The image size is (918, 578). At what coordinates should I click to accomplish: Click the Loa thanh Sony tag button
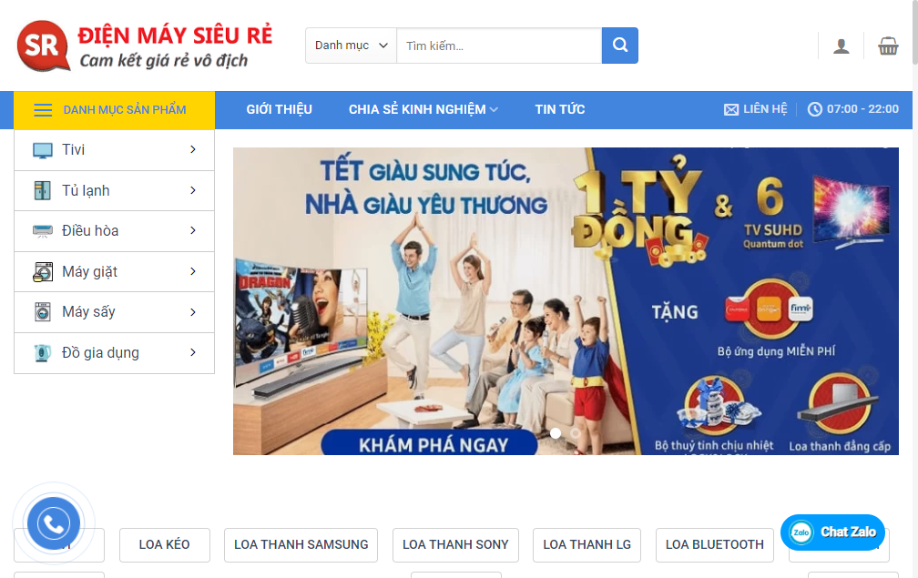point(455,544)
